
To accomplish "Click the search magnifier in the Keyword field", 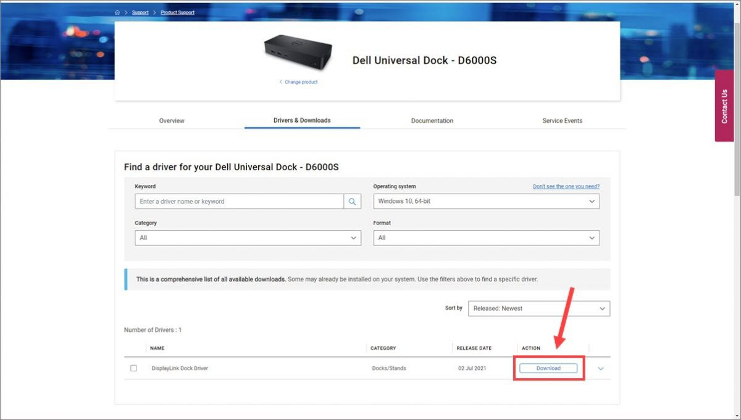I will (x=353, y=201).
